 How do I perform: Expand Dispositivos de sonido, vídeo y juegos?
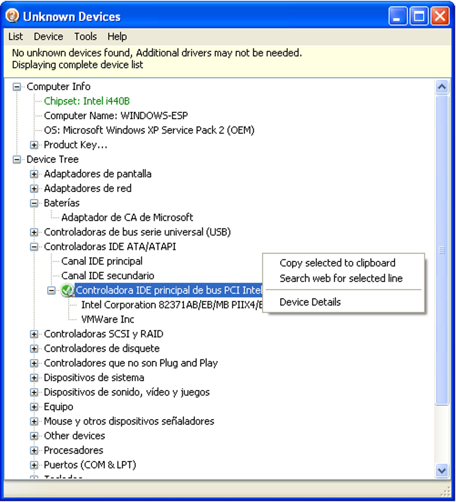(x=34, y=393)
